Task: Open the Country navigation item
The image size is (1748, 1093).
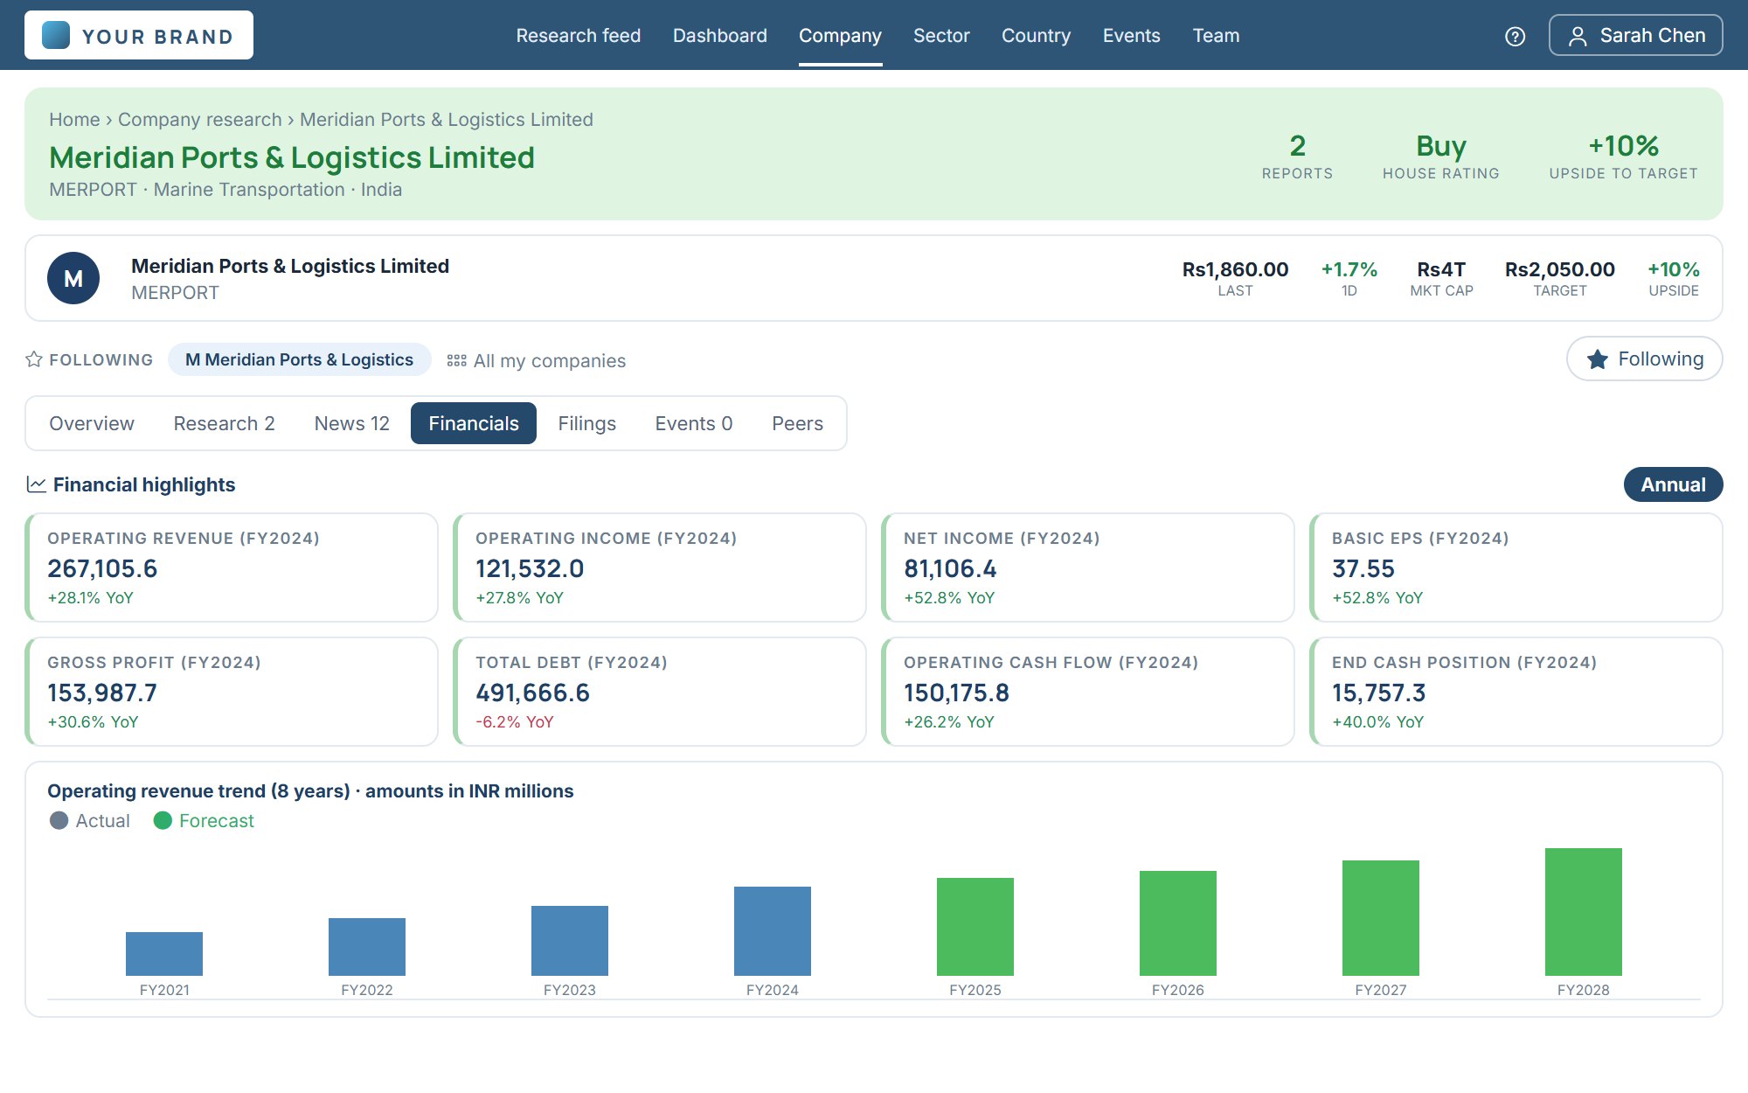Action: pos(1036,36)
